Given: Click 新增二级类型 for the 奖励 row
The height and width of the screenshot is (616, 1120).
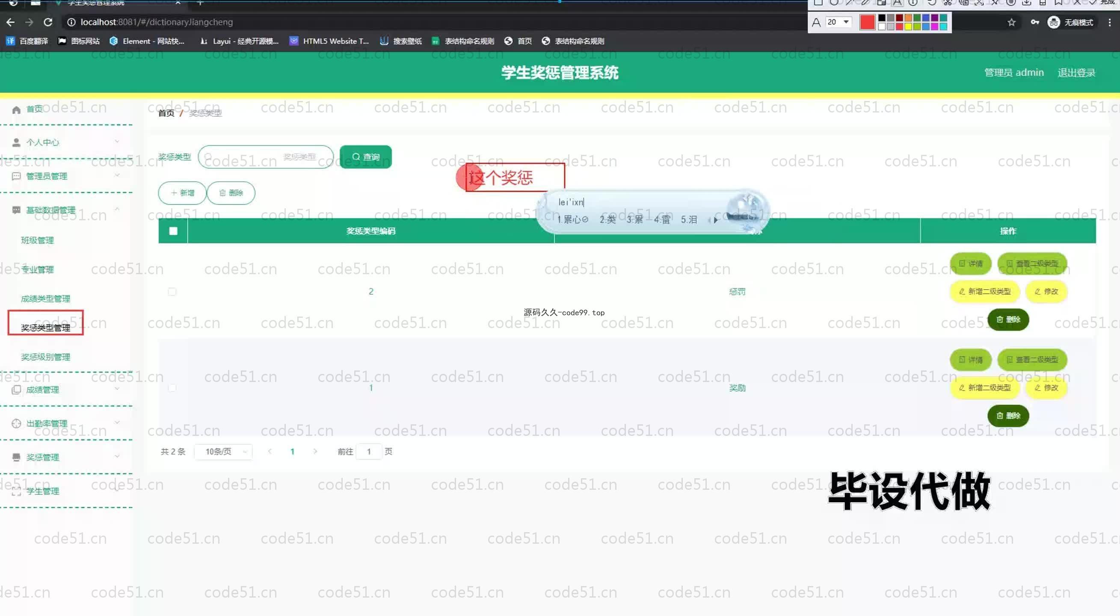Looking at the screenshot, I should 985,387.
